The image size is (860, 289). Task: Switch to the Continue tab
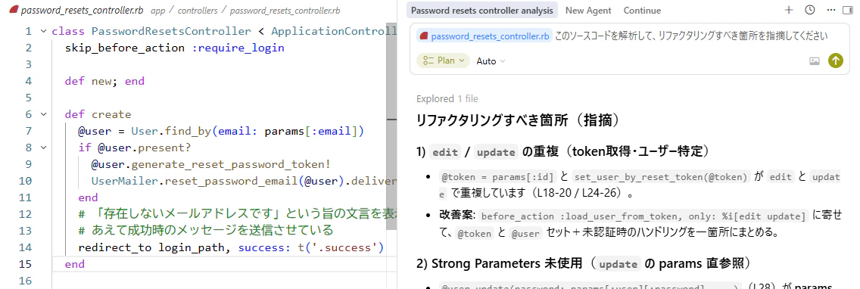point(642,11)
